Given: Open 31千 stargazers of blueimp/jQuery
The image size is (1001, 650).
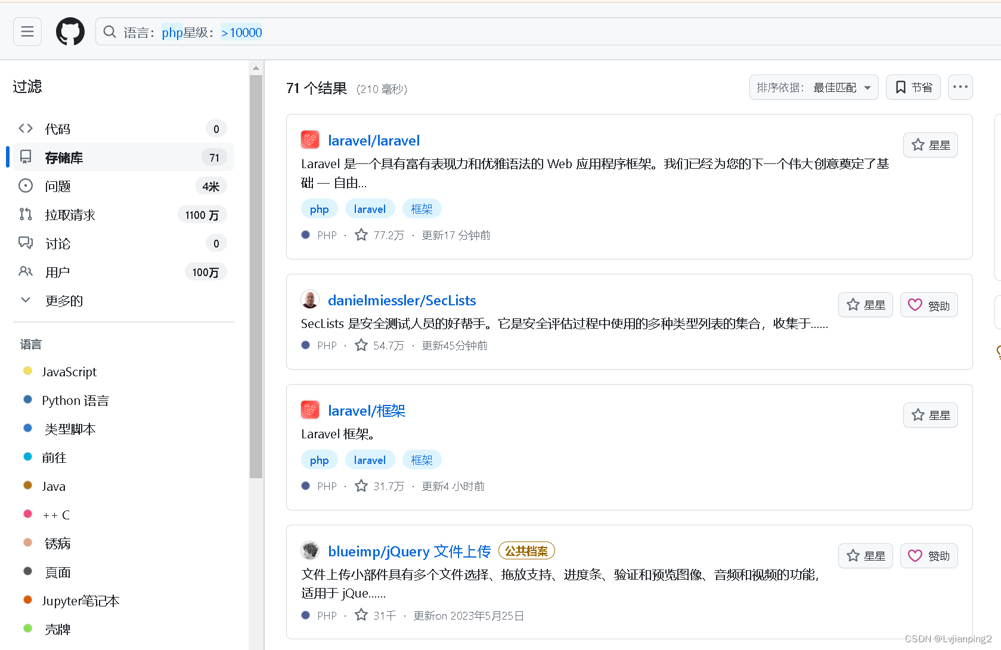Looking at the screenshot, I should 376,615.
